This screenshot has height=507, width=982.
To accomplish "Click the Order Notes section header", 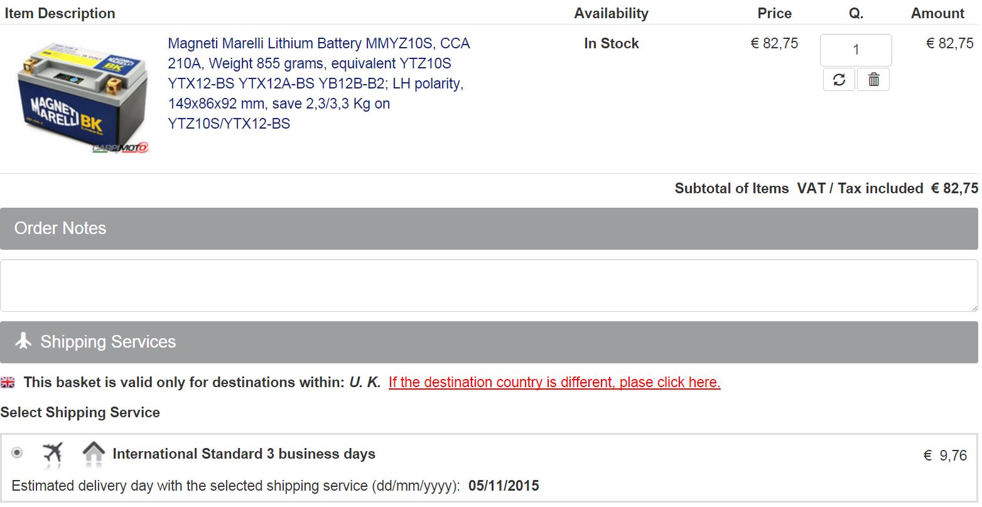I will [488, 228].
